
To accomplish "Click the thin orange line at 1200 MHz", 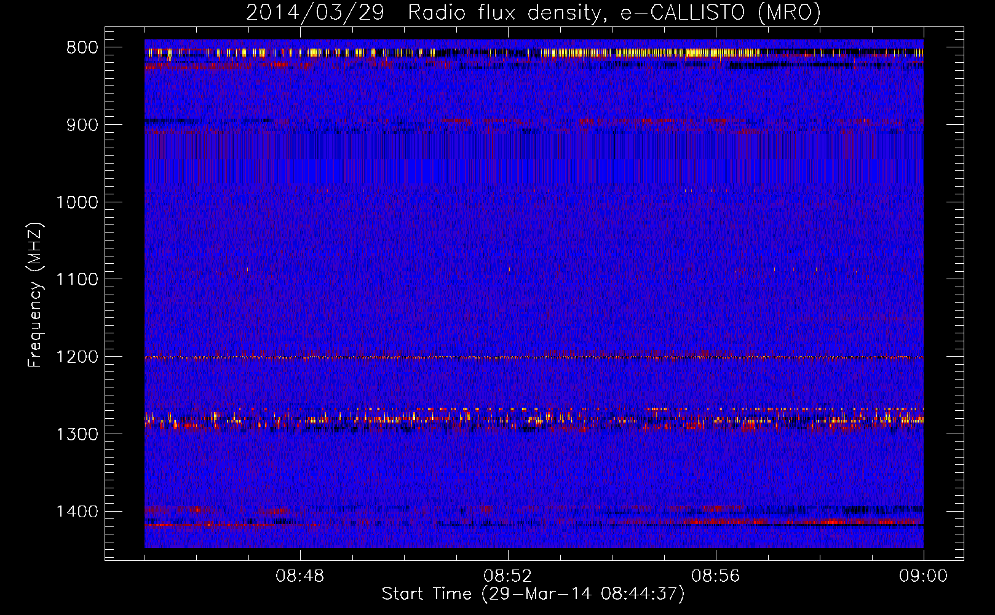I will click(x=534, y=357).
